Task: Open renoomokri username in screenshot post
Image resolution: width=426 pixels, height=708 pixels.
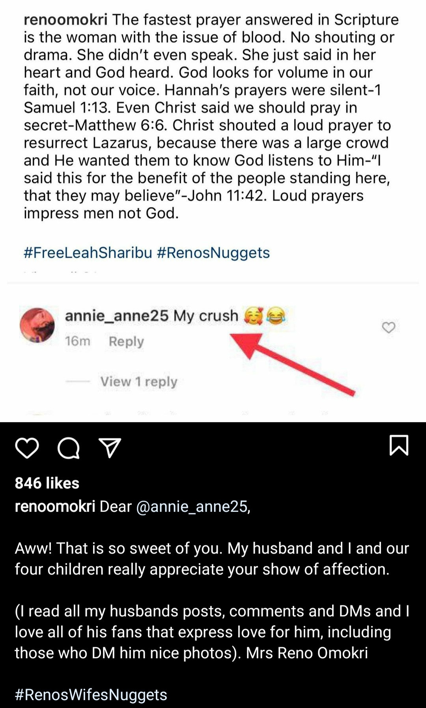Action: [65, 19]
